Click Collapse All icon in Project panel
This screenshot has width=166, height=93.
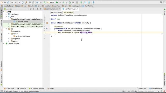(33, 9)
